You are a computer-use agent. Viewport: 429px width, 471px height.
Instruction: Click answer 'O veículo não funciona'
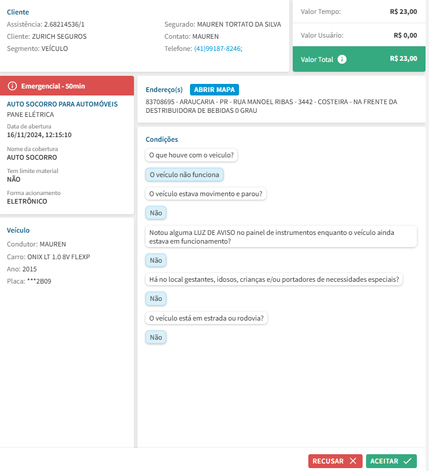[x=184, y=175]
